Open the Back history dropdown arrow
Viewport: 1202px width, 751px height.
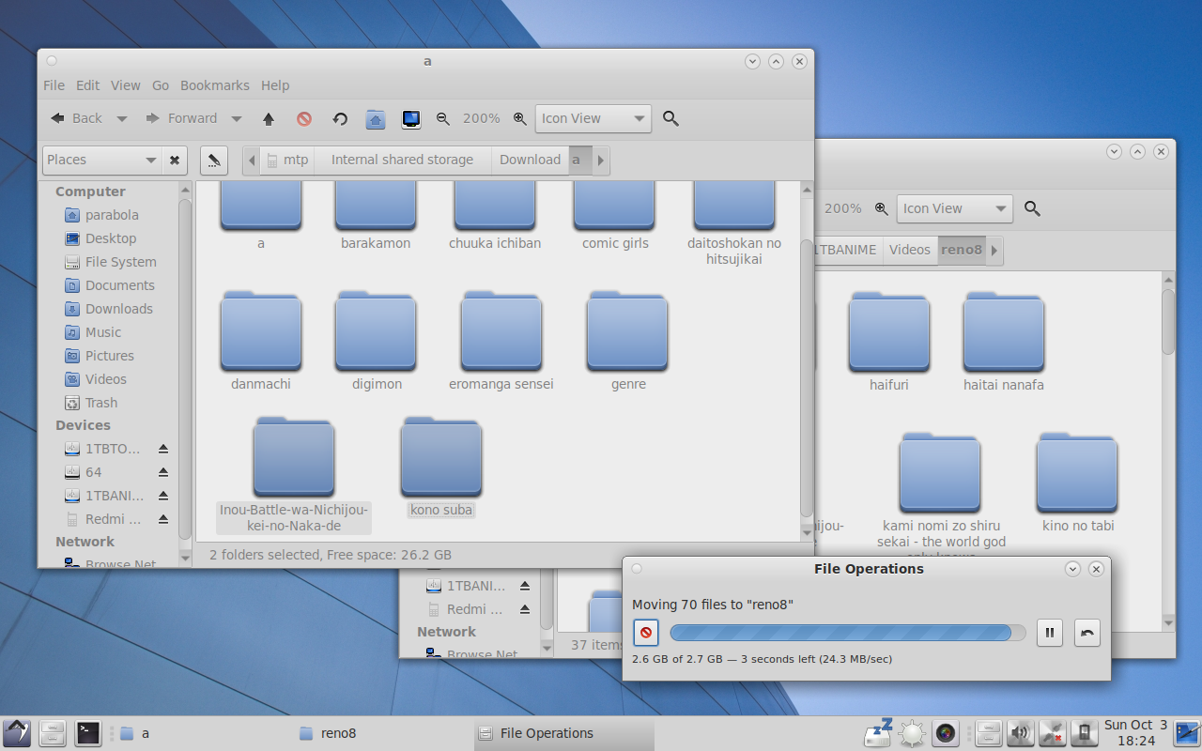(122, 118)
